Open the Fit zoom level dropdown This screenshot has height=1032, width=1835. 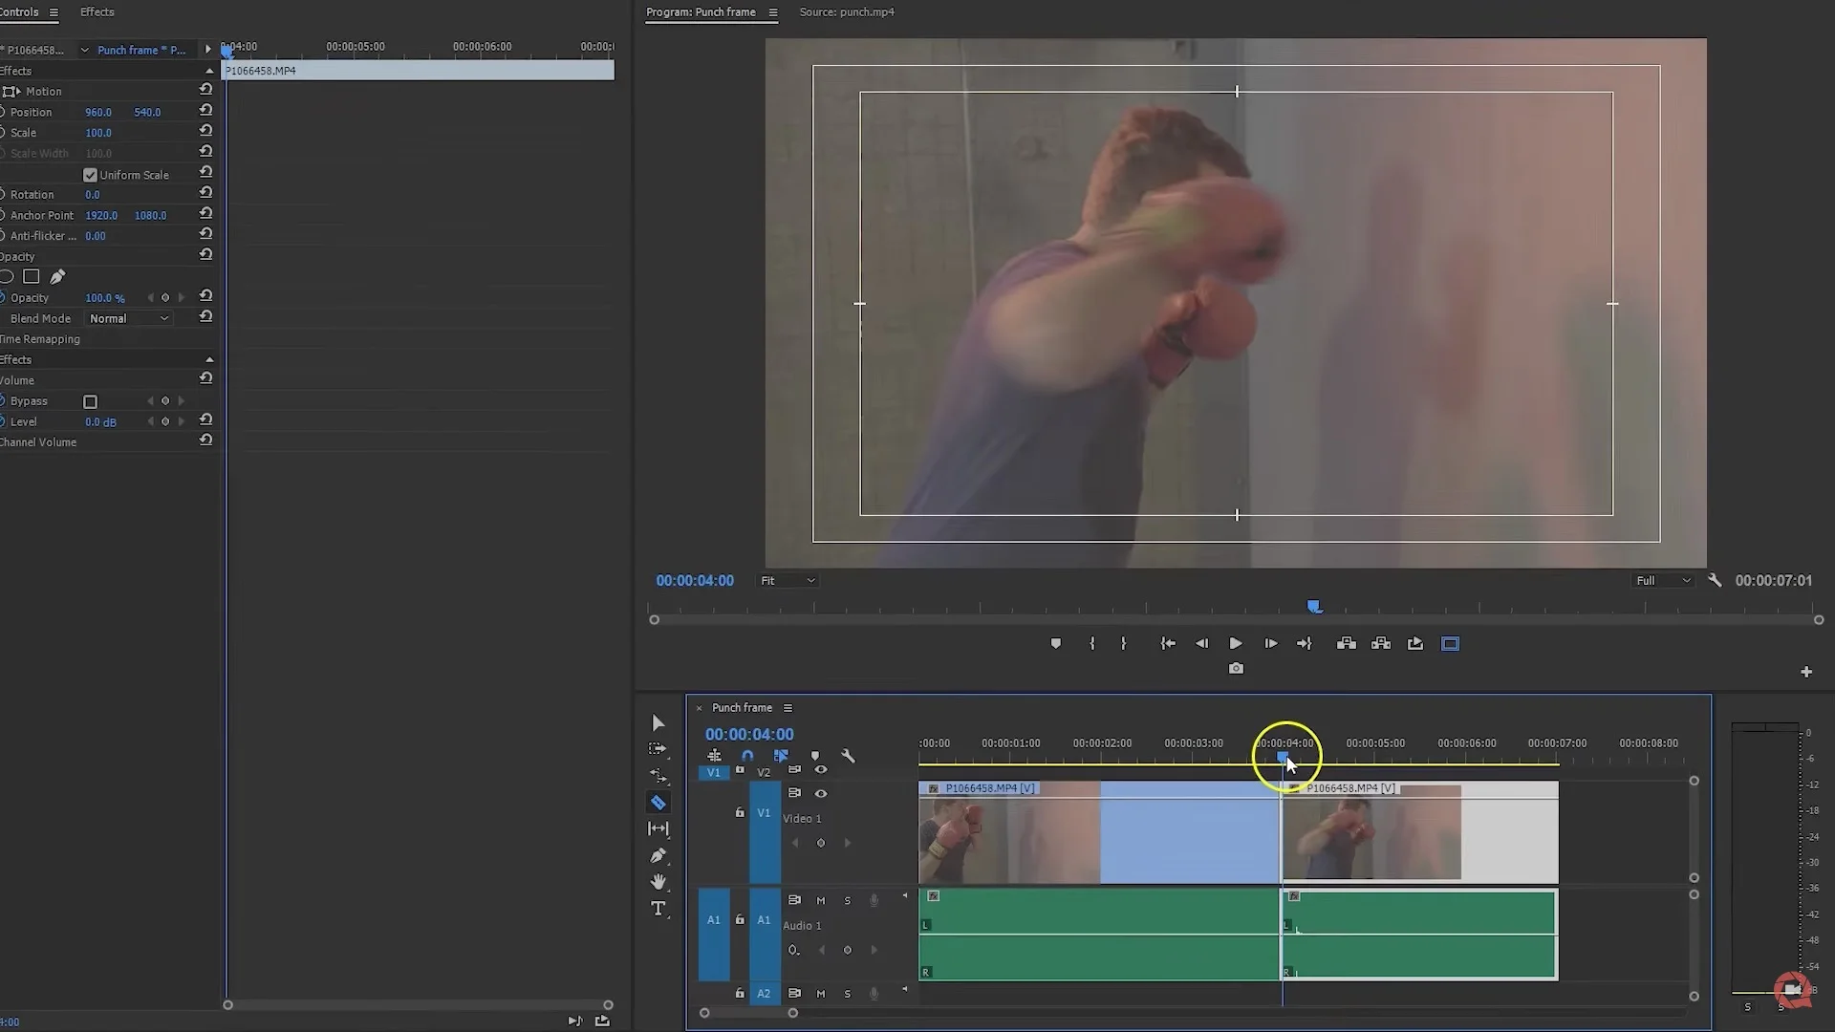[788, 581]
